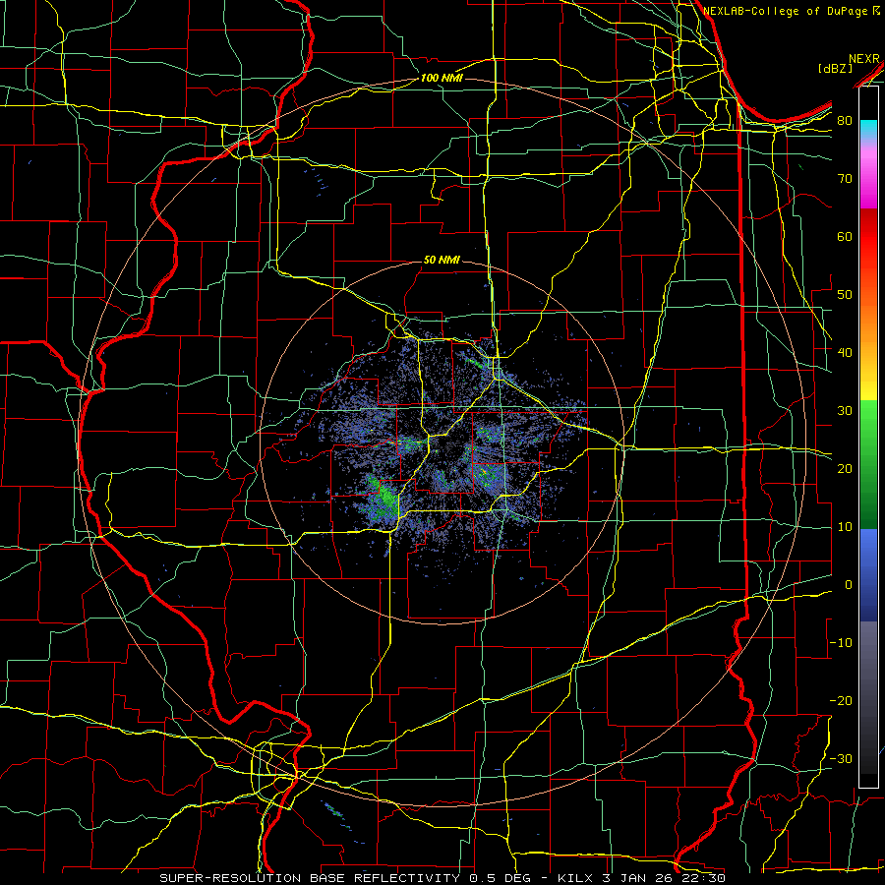Image resolution: width=885 pixels, height=885 pixels.
Task: Click the 0 dBZ scale value
Action: (x=849, y=585)
